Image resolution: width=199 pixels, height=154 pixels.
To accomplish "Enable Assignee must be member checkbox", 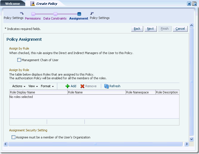I will click(x=13, y=137).
